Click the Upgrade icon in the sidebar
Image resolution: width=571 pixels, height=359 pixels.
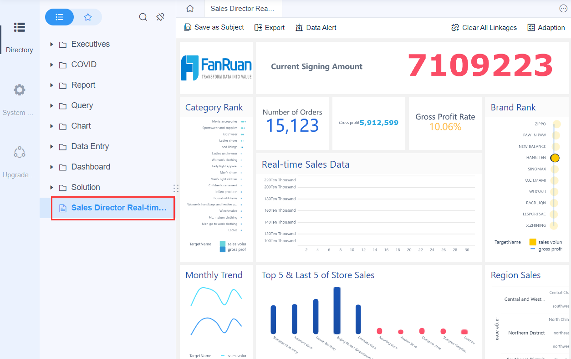coord(19,152)
